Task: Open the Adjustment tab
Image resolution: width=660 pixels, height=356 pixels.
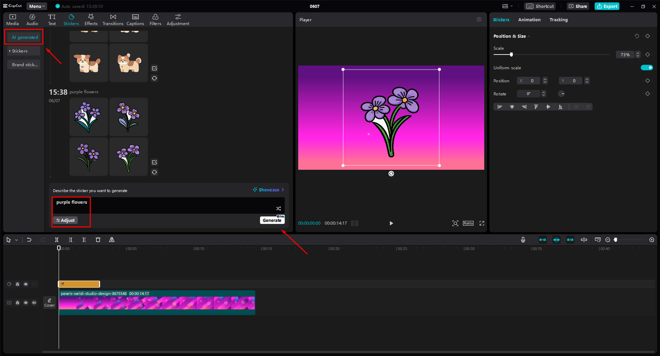Action: pos(178,20)
